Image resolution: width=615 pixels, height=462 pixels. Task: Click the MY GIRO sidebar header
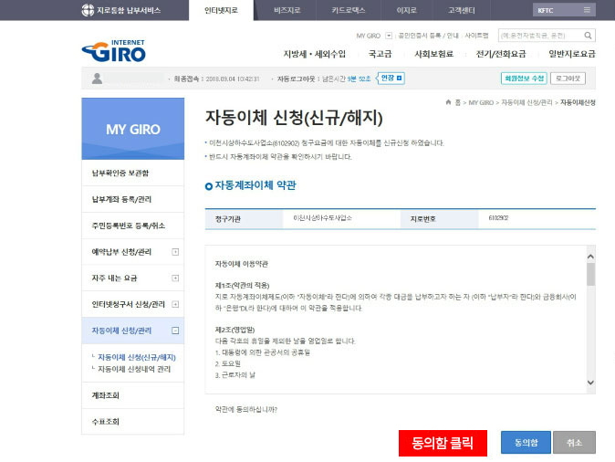click(133, 129)
